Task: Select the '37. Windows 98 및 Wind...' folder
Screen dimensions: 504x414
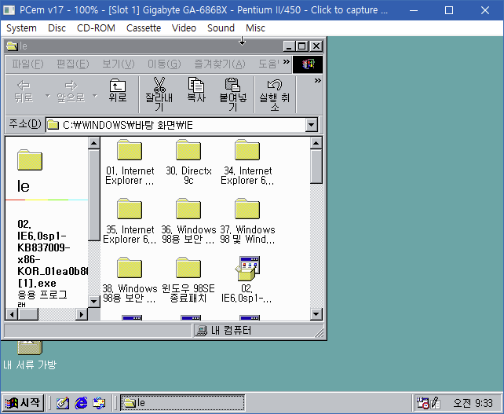Action: tap(247, 222)
